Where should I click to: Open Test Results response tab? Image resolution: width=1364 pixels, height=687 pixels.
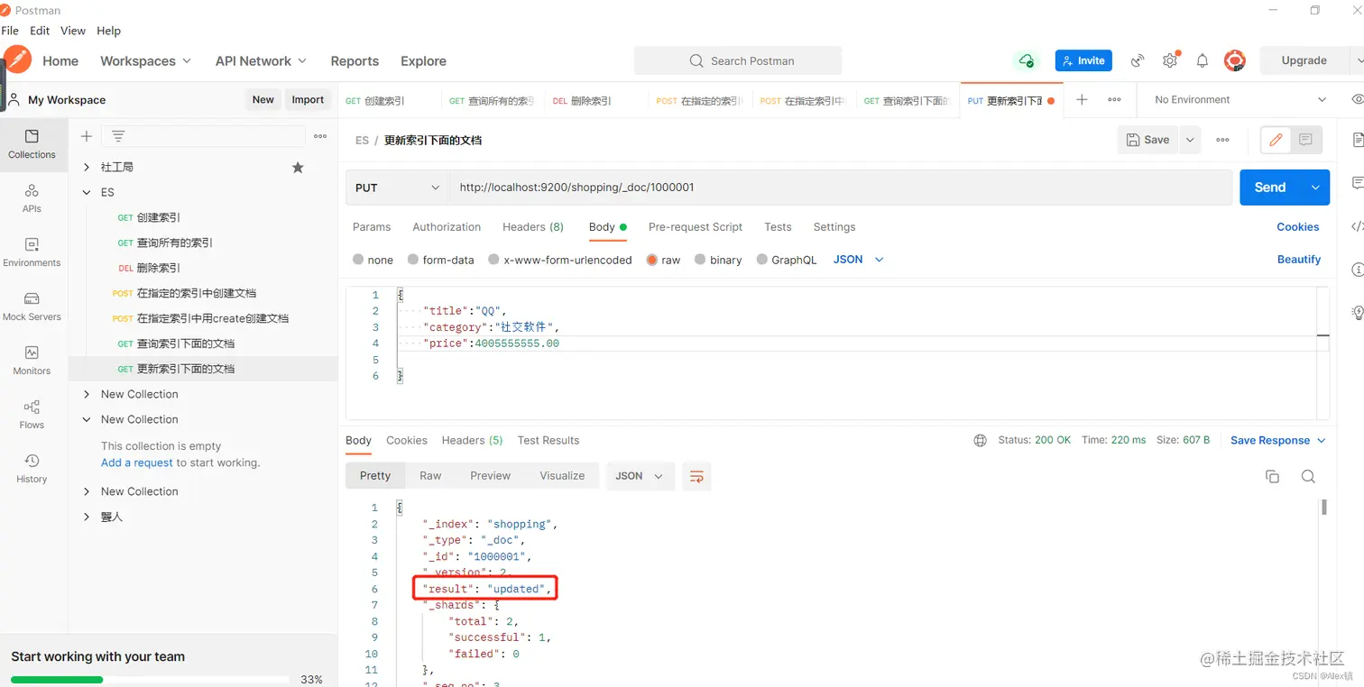548,441
